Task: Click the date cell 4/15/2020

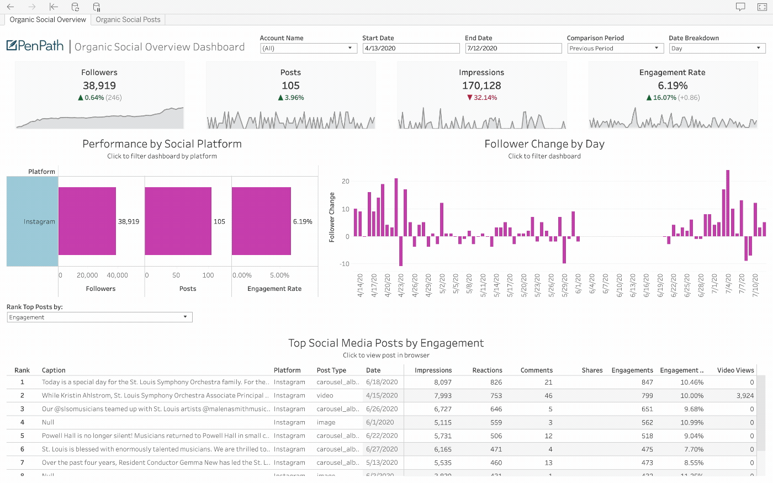Action: point(382,396)
